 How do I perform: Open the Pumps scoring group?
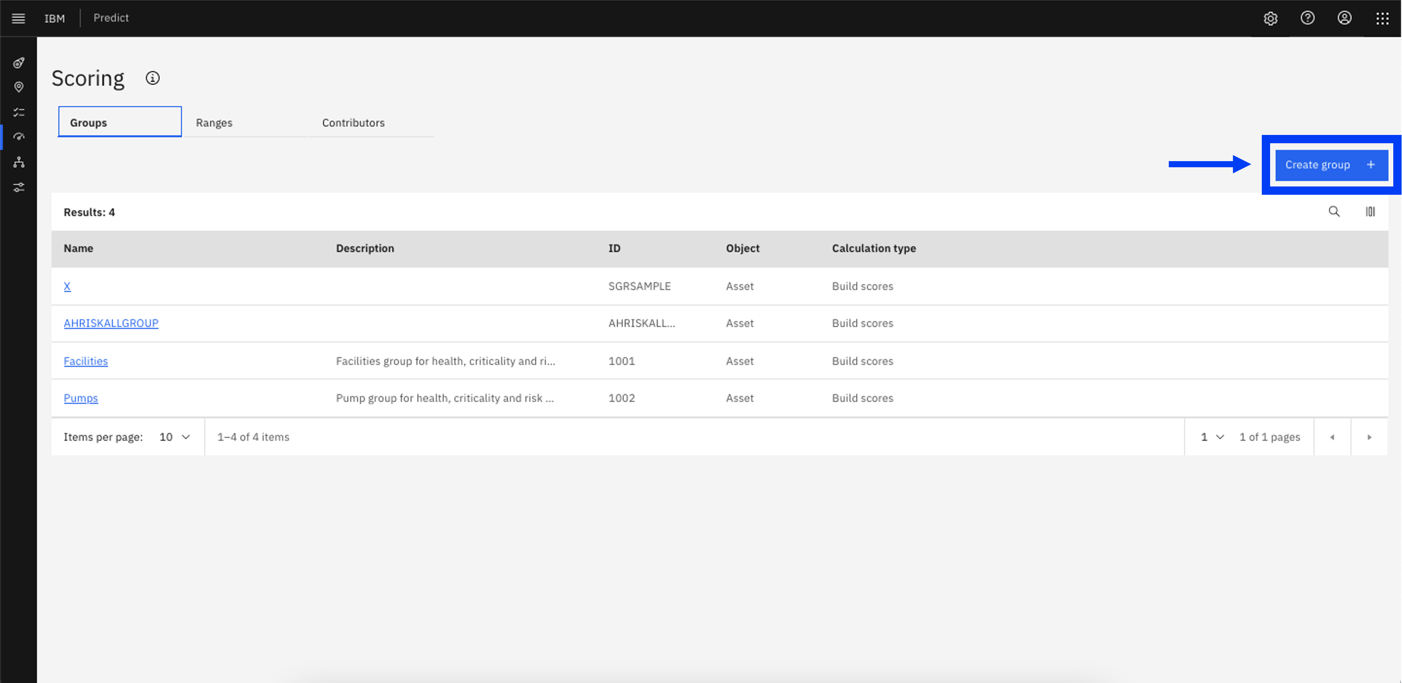click(80, 398)
